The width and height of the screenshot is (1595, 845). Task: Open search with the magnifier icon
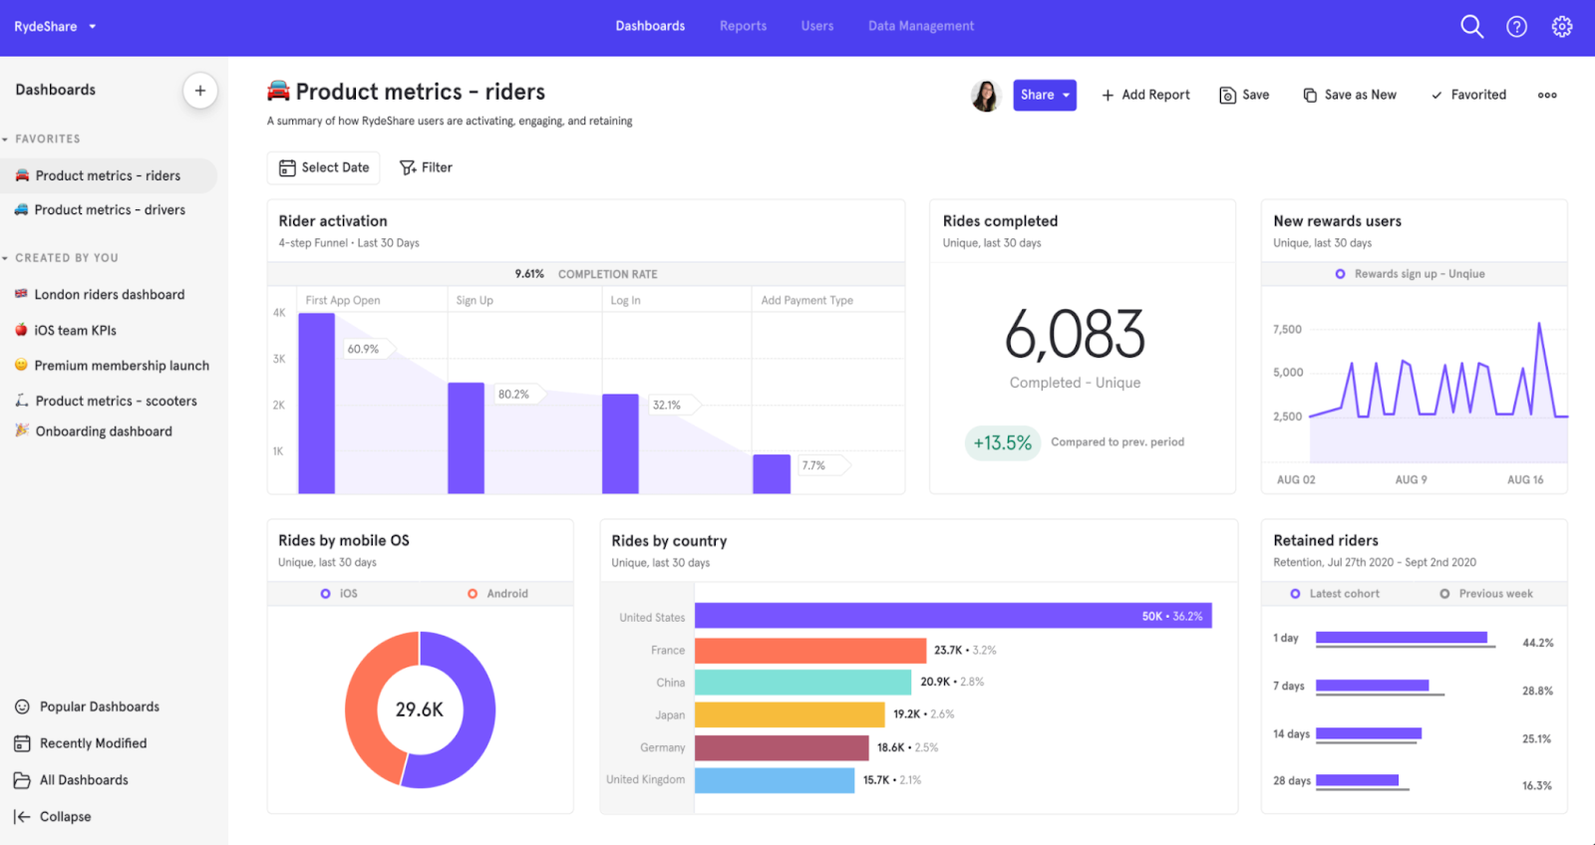(1471, 27)
